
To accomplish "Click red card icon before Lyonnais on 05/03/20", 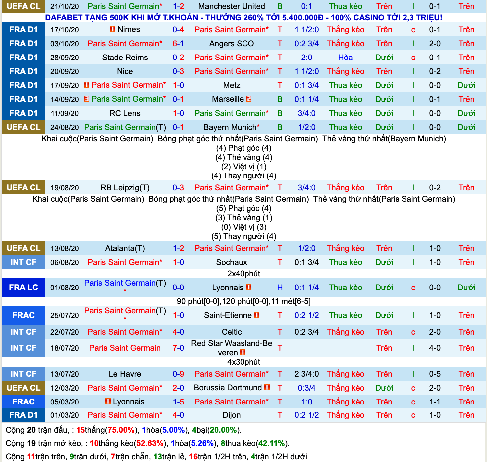I will click(108, 401).
